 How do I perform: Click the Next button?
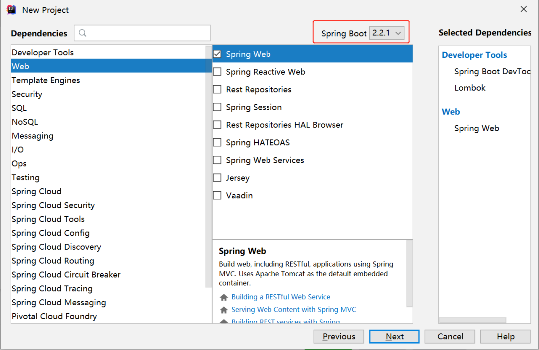394,336
